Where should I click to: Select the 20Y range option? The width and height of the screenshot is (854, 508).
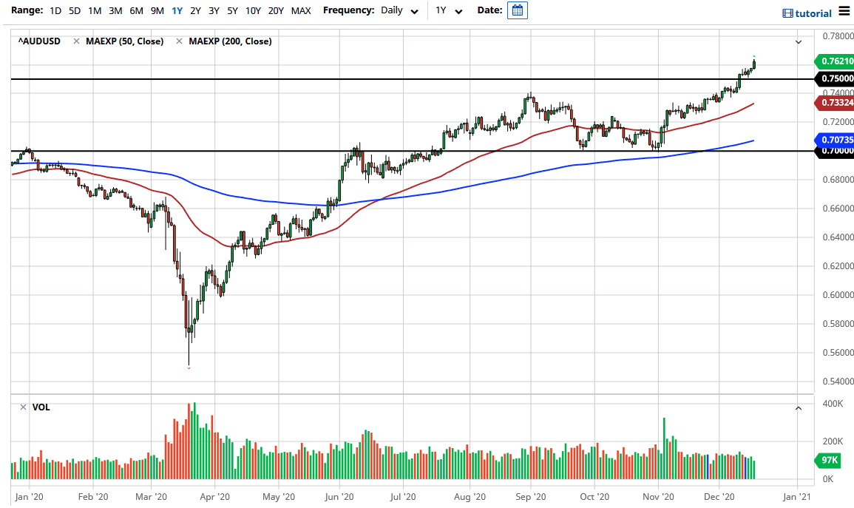(276, 10)
